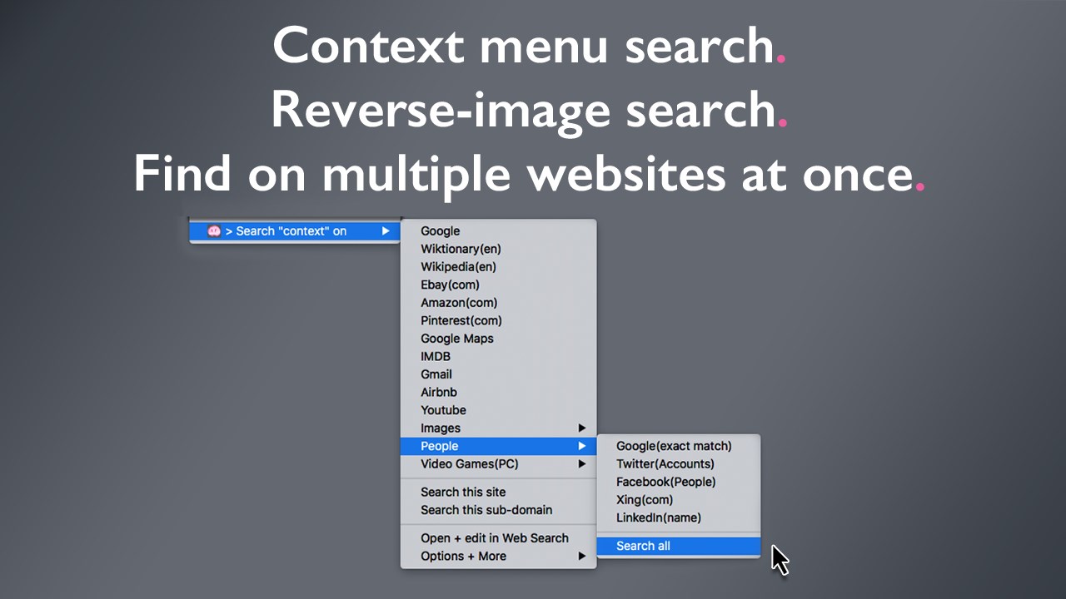Screen dimensions: 1066x599
Task: Expand the Images submenu arrow
Action: click(582, 428)
